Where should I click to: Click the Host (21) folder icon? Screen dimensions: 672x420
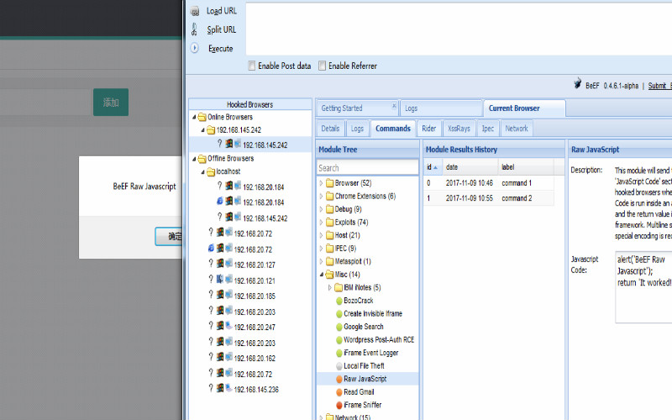pos(329,235)
